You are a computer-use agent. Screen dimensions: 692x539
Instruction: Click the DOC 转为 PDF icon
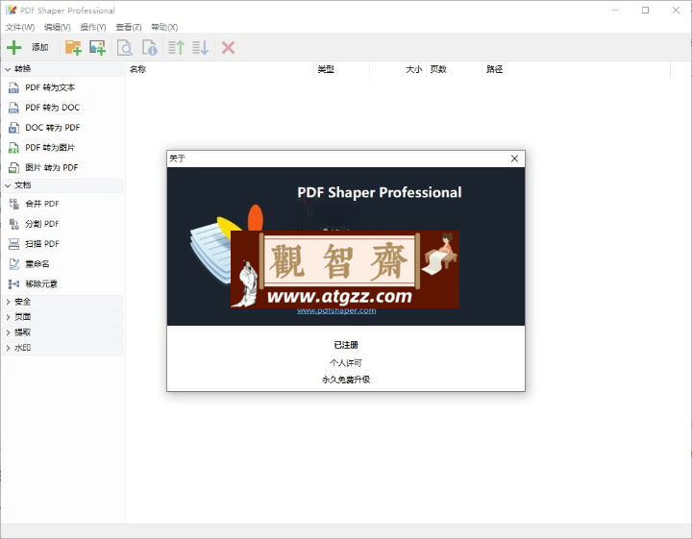pos(13,128)
